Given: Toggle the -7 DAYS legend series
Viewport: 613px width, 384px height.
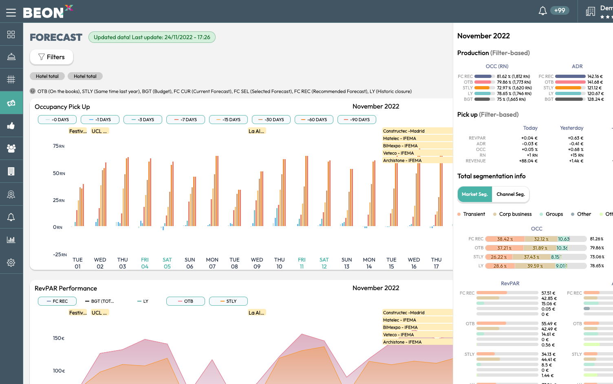Looking at the screenshot, I should click(x=185, y=120).
